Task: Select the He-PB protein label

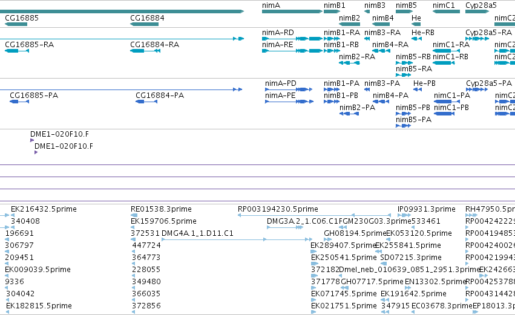Action: [424, 83]
